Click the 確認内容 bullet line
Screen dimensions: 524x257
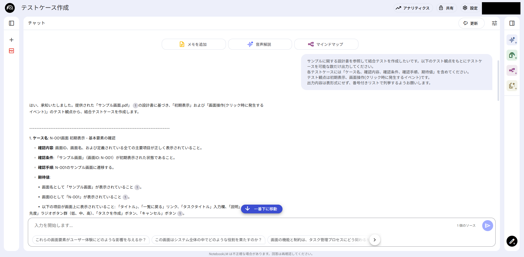(120, 148)
